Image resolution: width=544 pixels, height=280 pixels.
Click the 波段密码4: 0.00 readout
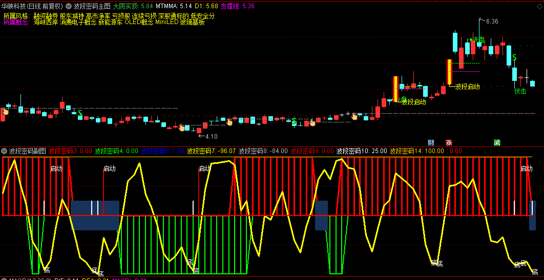tap(116, 150)
